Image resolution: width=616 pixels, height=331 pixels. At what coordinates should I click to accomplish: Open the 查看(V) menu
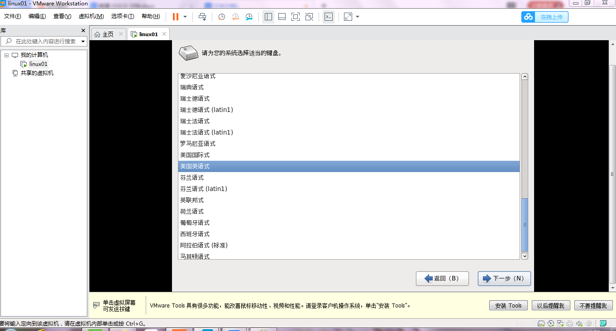click(62, 16)
